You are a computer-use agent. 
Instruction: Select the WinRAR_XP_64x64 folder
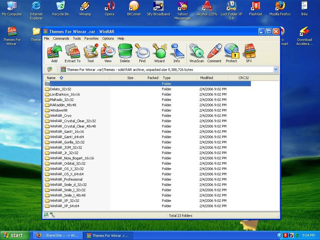tap(147, 206)
